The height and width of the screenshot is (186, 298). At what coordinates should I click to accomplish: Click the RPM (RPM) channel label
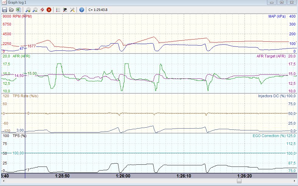[22, 16]
